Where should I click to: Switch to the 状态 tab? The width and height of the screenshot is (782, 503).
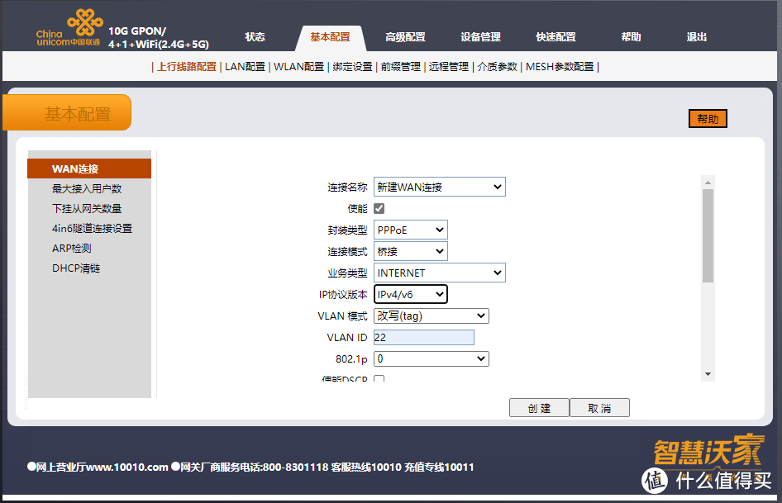click(255, 37)
